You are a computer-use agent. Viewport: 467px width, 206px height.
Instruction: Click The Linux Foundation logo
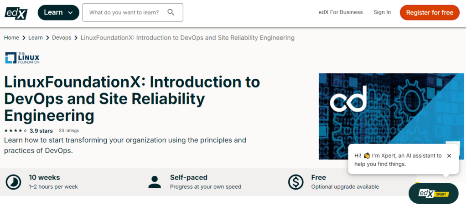pos(22,58)
